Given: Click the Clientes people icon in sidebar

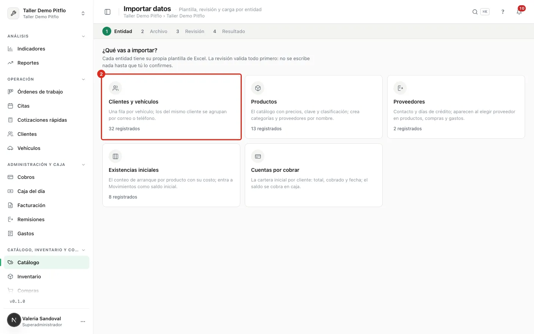Looking at the screenshot, I should 10,134.
